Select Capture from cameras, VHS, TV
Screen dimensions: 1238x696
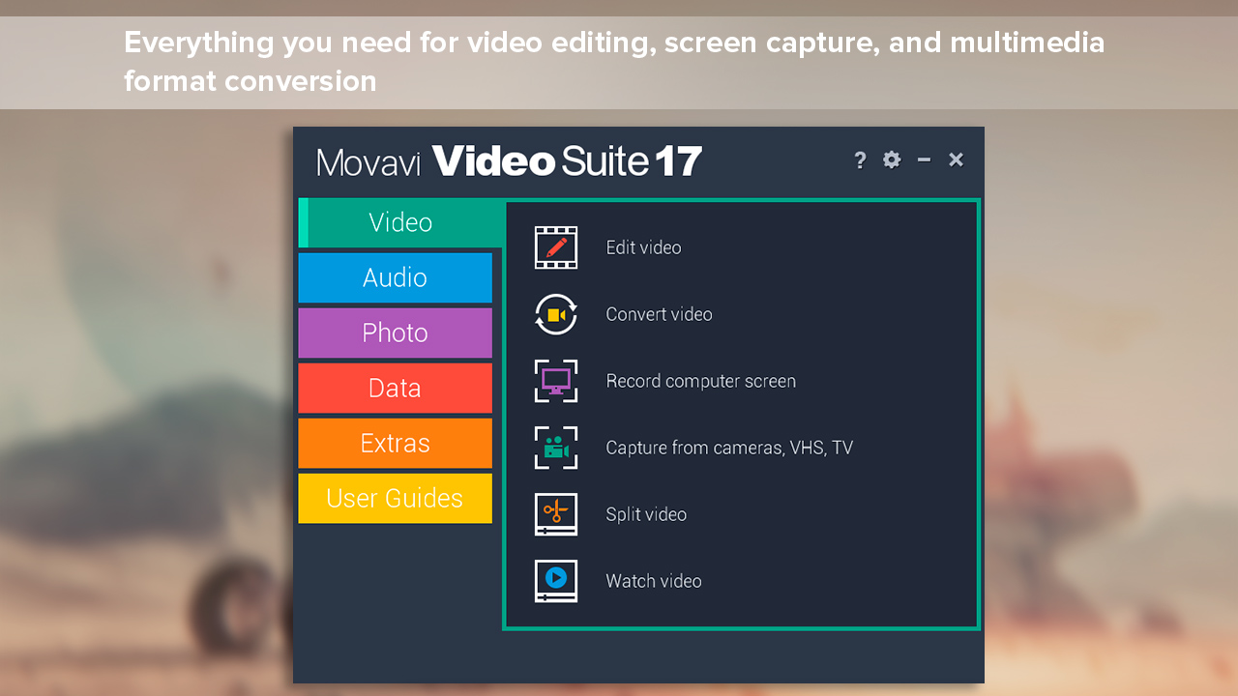[729, 448]
